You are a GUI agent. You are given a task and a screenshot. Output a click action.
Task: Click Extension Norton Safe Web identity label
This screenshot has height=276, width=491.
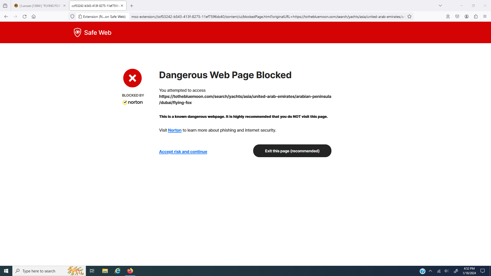coord(102,17)
